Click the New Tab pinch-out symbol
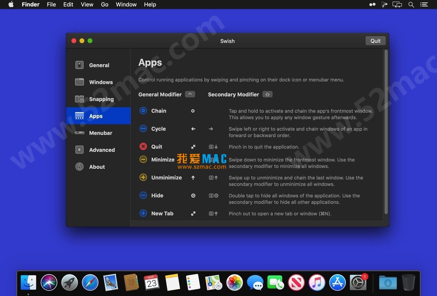This screenshot has height=296, width=437. [193, 213]
